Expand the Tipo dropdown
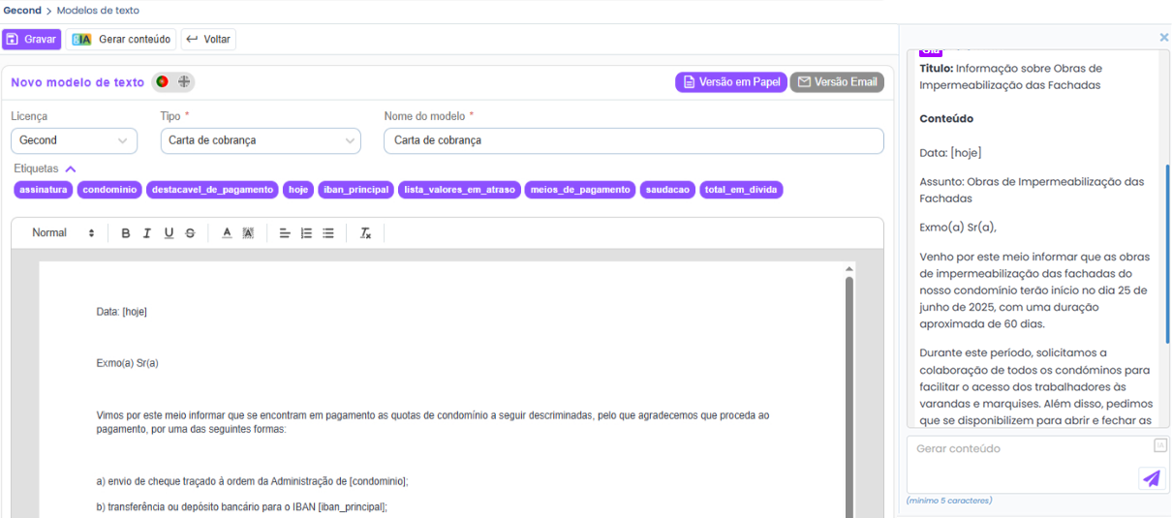The image size is (1172, 518). pyautogui.click(x=260, y=140)
